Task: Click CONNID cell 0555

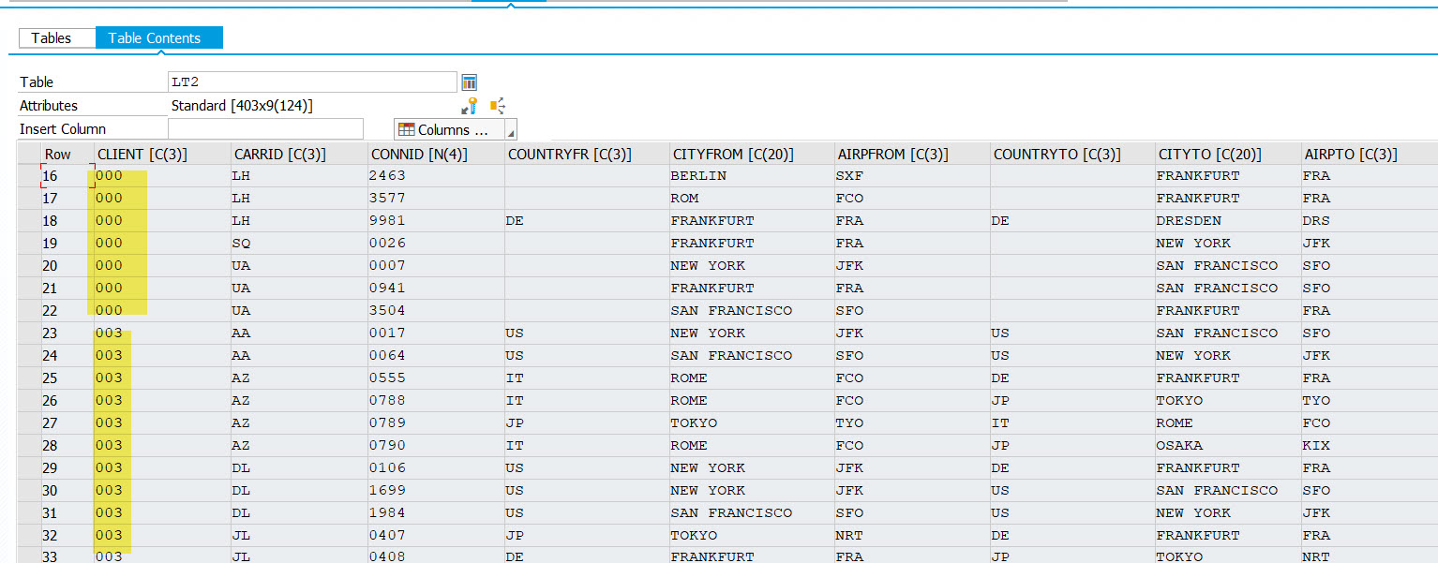Action: pyautogui.click(x=436, y=378)
